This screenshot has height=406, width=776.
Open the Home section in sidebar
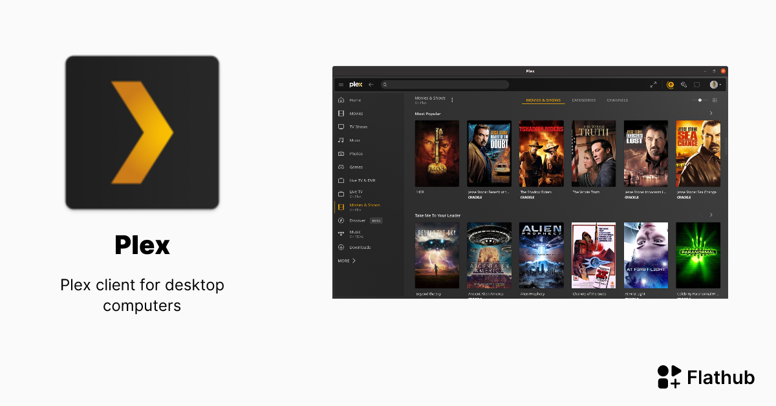[x=354, y=100]
